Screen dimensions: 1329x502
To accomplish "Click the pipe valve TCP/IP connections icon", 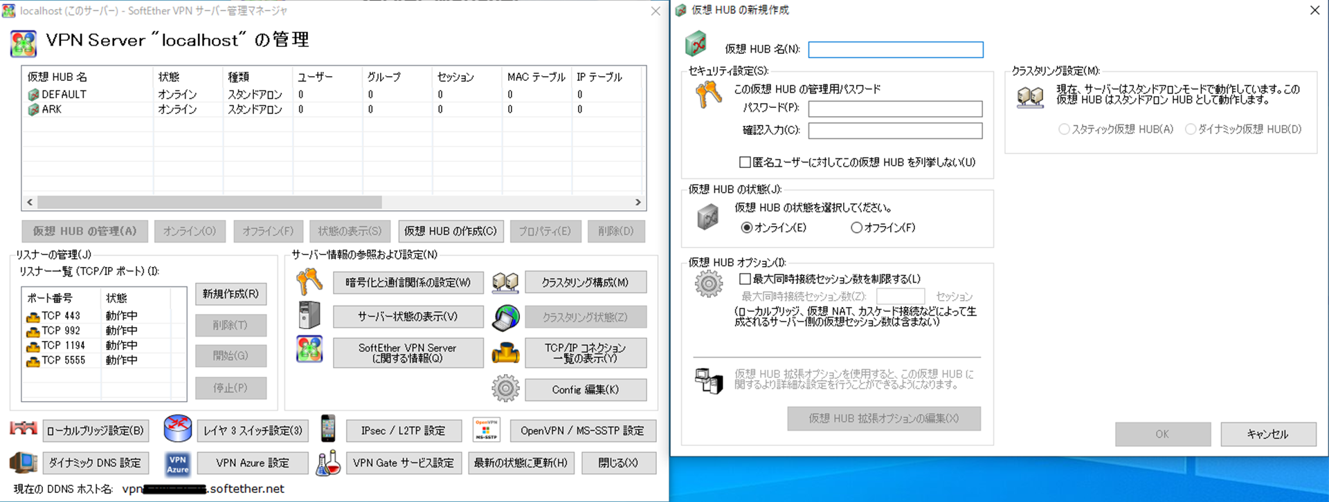I will (x=505, y=353).
